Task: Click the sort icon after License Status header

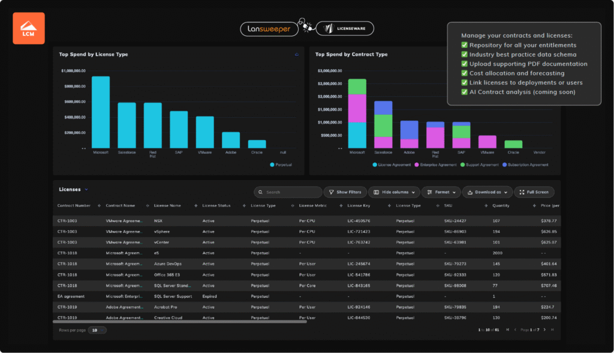Action: (x=244, y=206)
